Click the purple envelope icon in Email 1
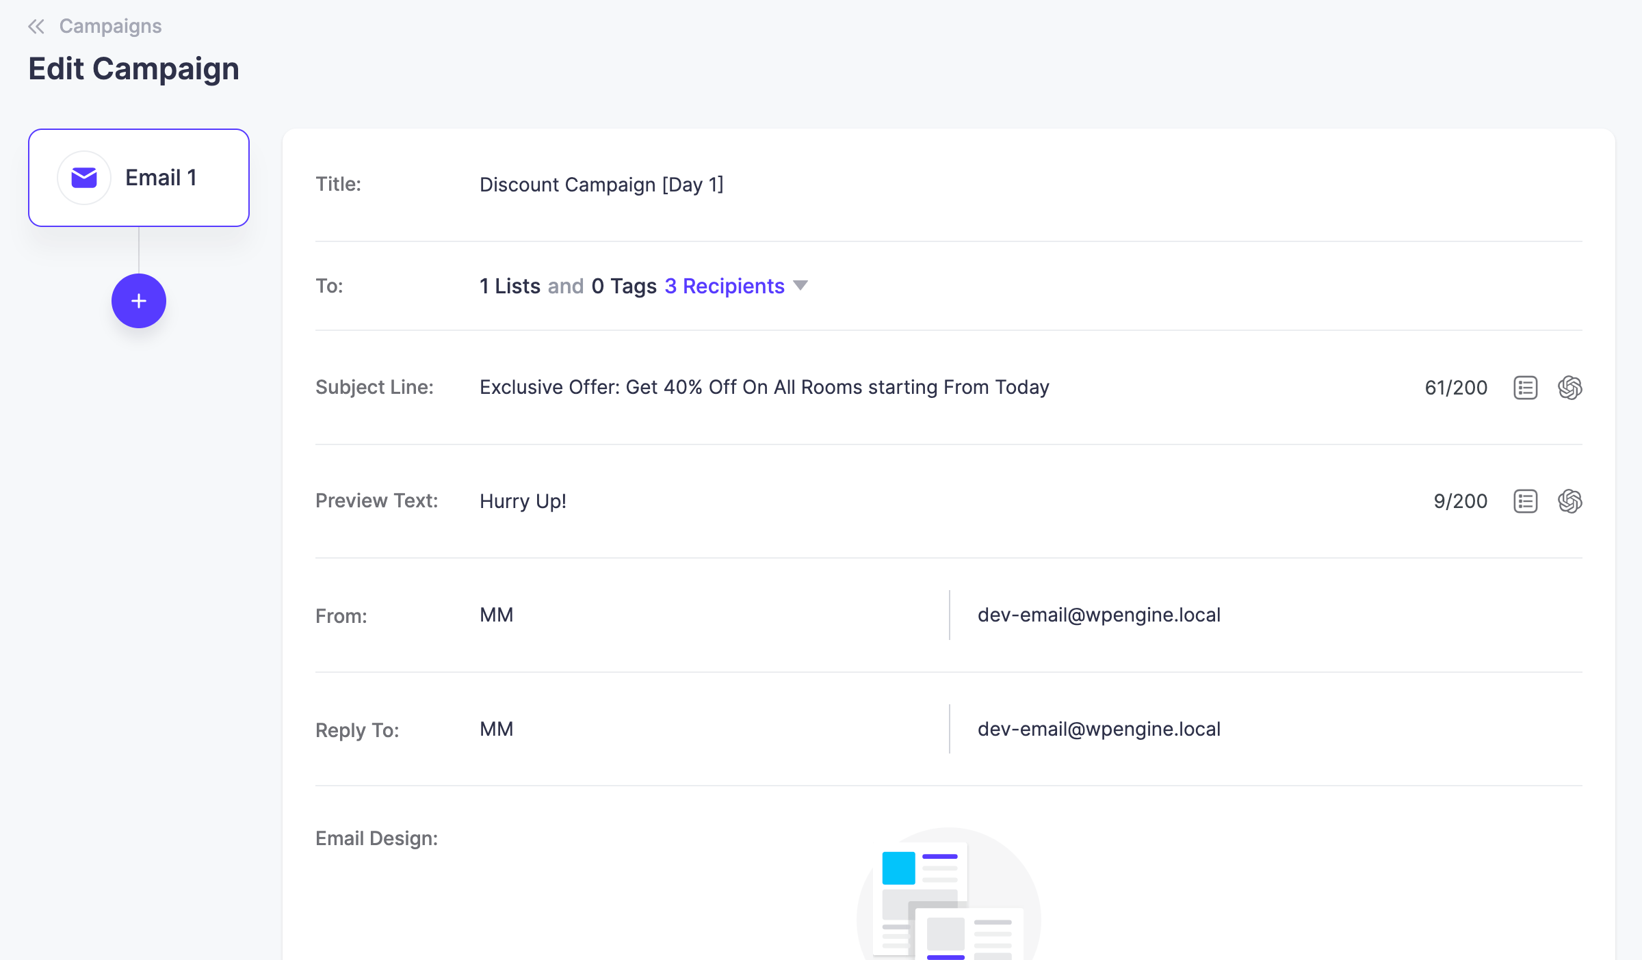 (84, 178)
